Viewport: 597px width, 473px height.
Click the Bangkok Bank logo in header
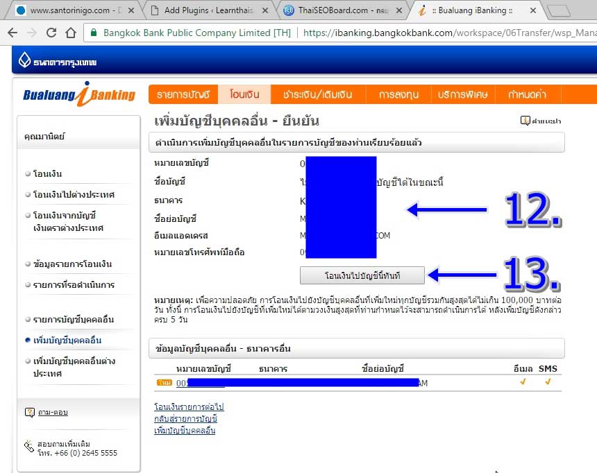(58, 61)
